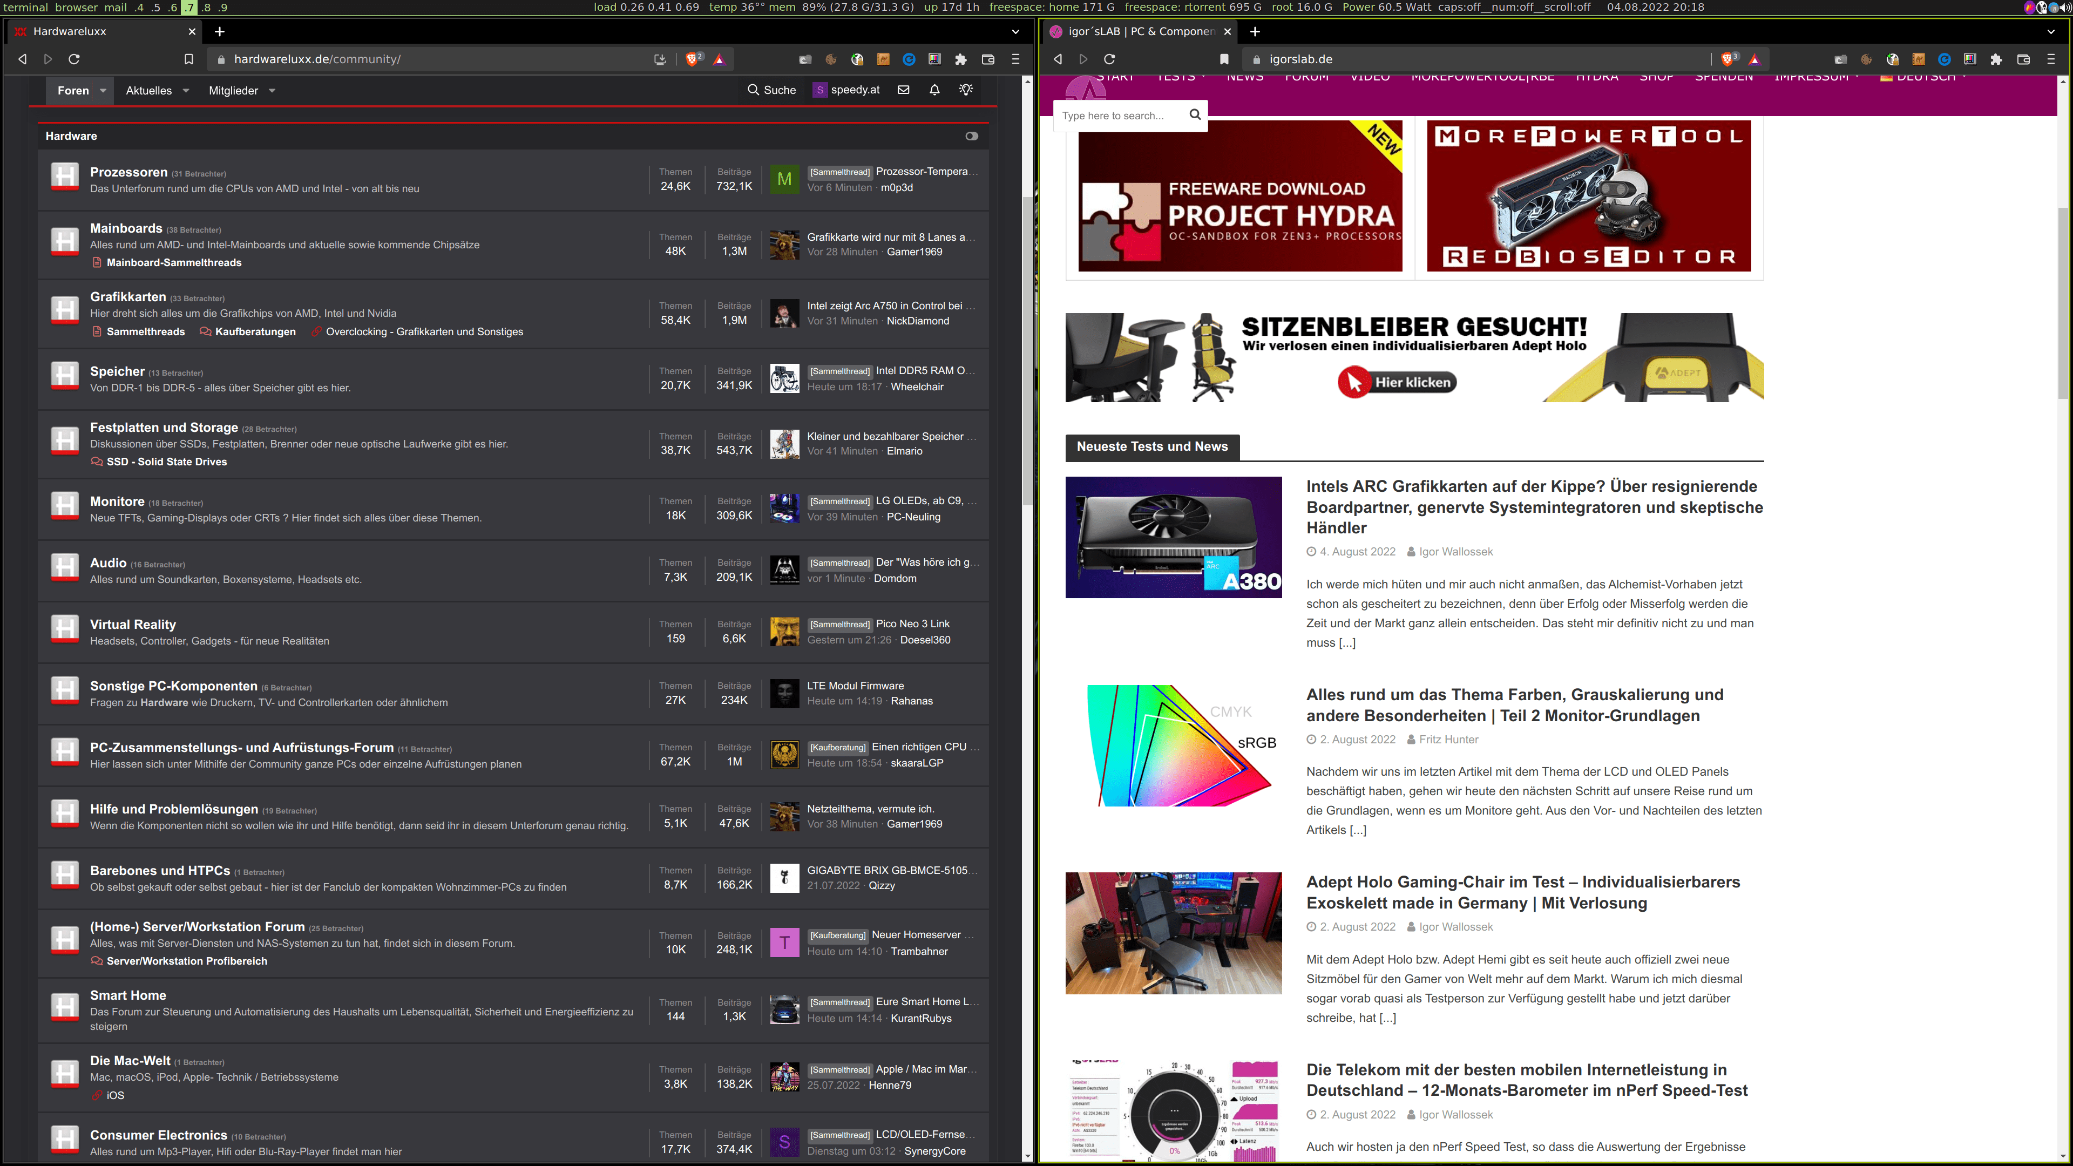Open the speedy.at account menu

(x=846, y=90)
